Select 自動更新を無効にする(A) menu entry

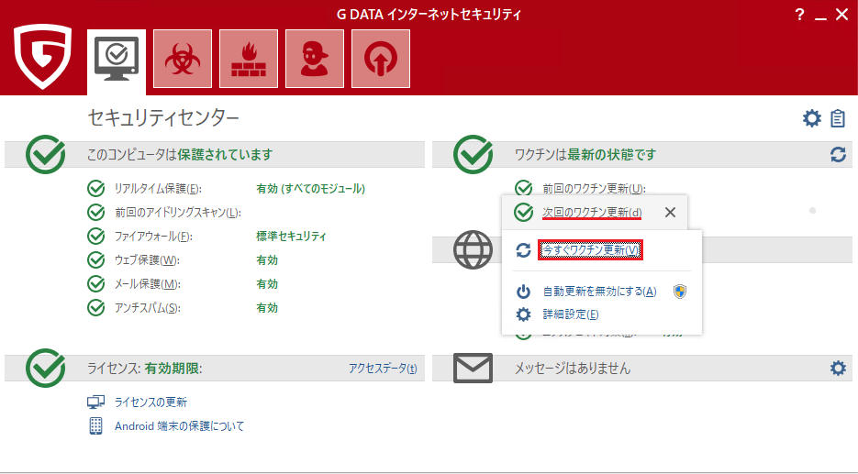[599, 292]
